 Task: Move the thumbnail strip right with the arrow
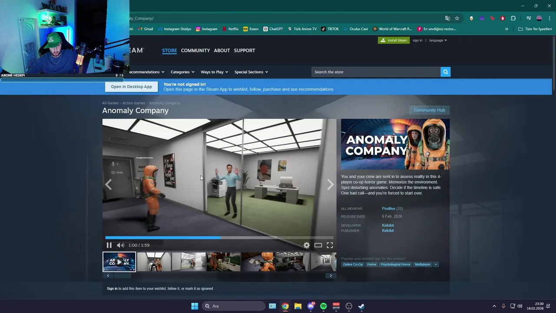coord(331,276)
